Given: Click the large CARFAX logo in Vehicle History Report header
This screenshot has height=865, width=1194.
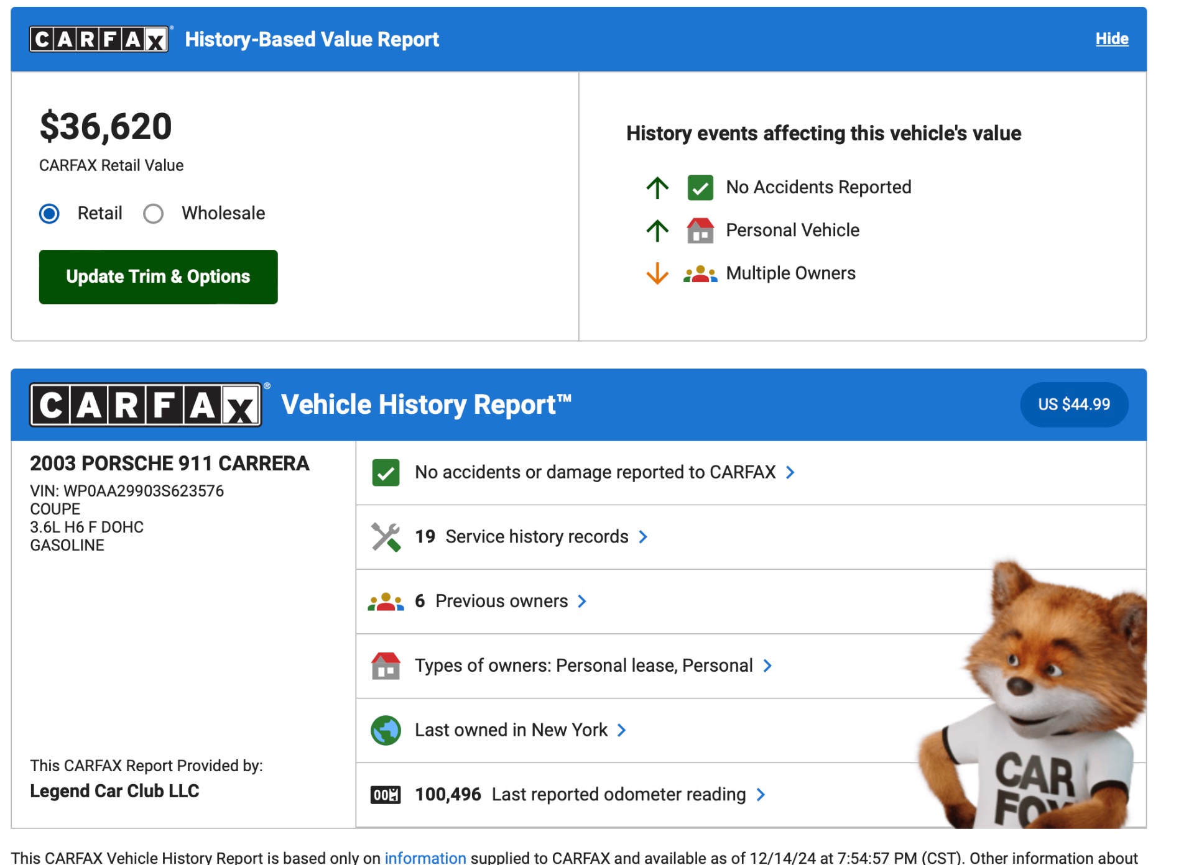Looking at the screenshot, I should tap(146, 405).
